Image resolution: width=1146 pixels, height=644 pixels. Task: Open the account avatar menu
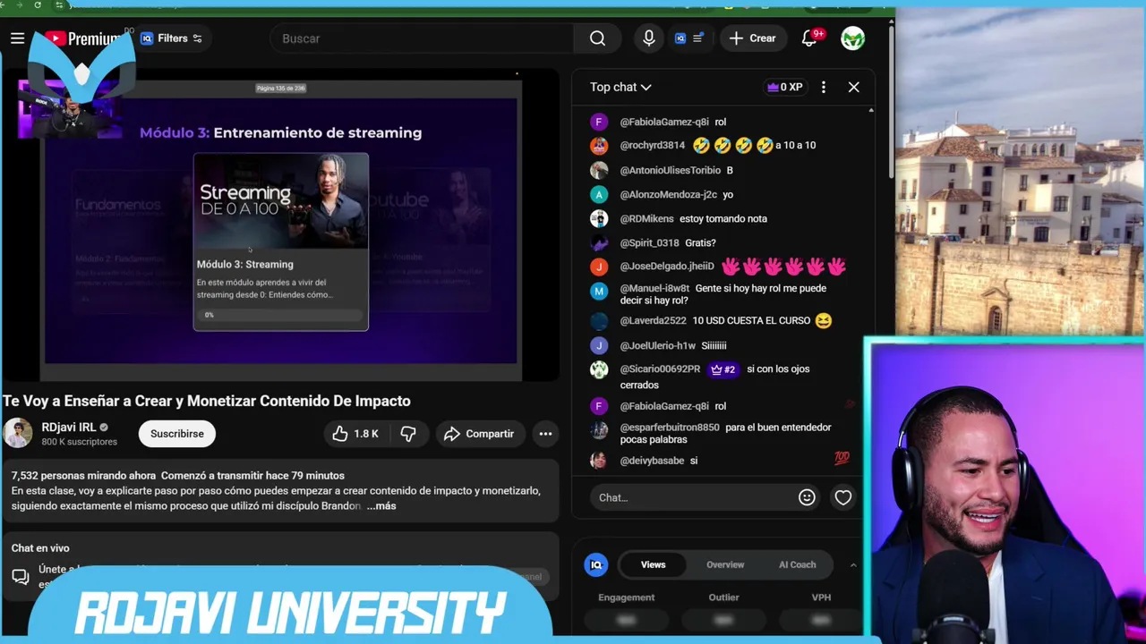tap(853, 38)
